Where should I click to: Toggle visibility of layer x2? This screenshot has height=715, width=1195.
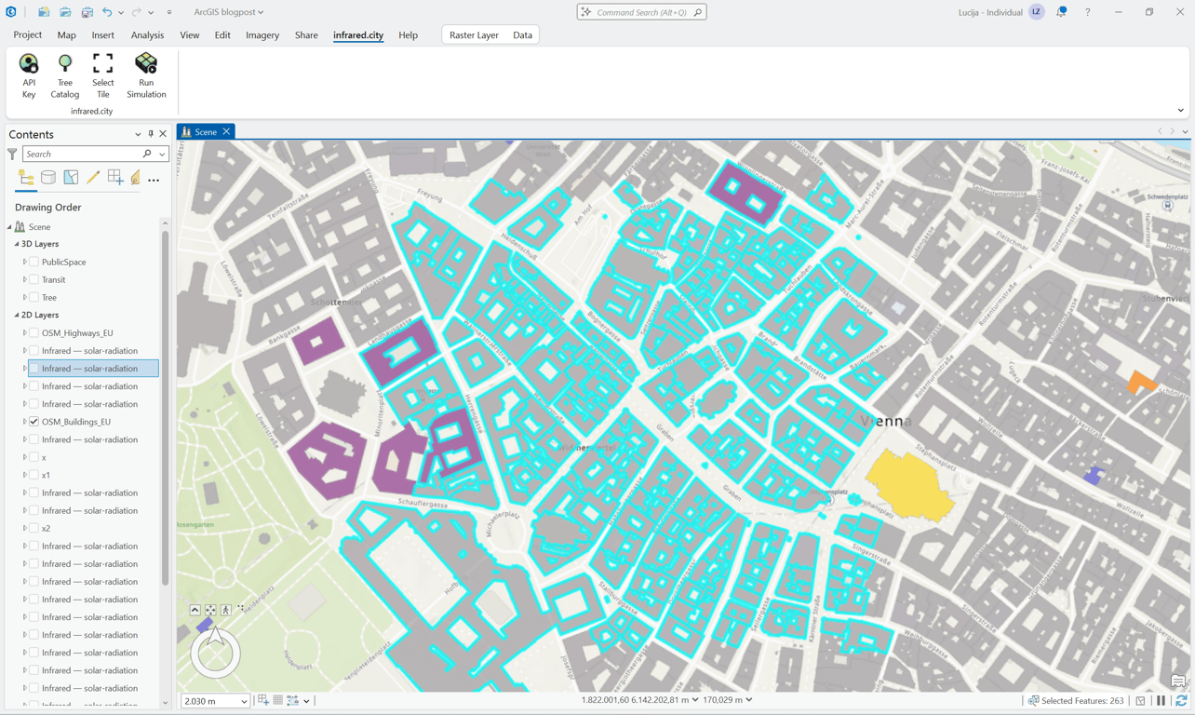(x=34, y=528)
